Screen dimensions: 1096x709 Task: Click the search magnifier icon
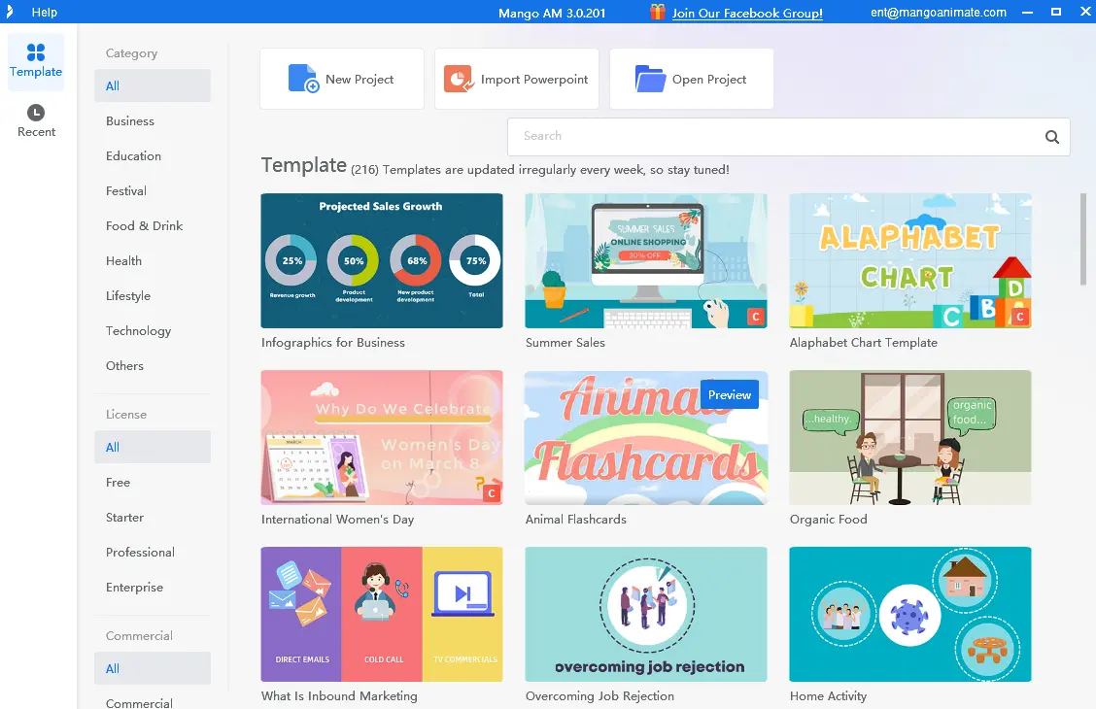[x=1051, y=137]
